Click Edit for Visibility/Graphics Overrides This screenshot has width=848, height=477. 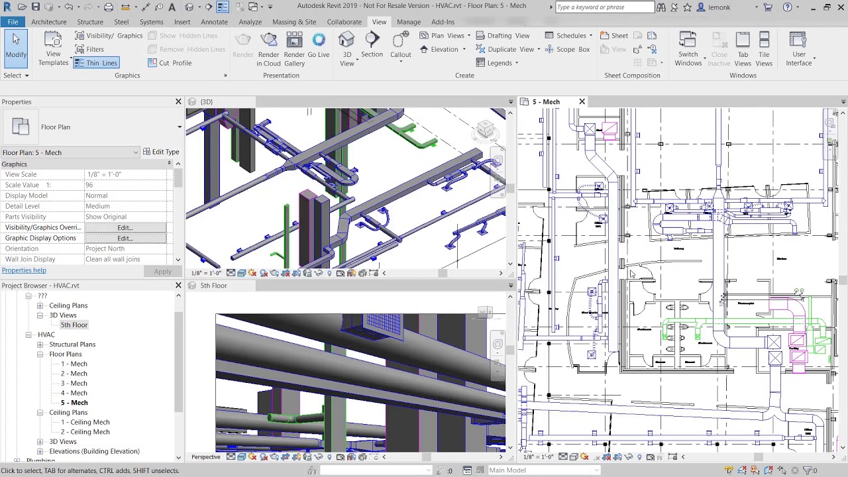click(x=125, y=227)
